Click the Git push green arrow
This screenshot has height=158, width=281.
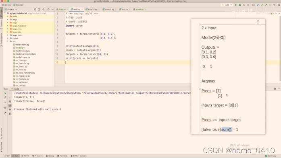click(266, 5)
